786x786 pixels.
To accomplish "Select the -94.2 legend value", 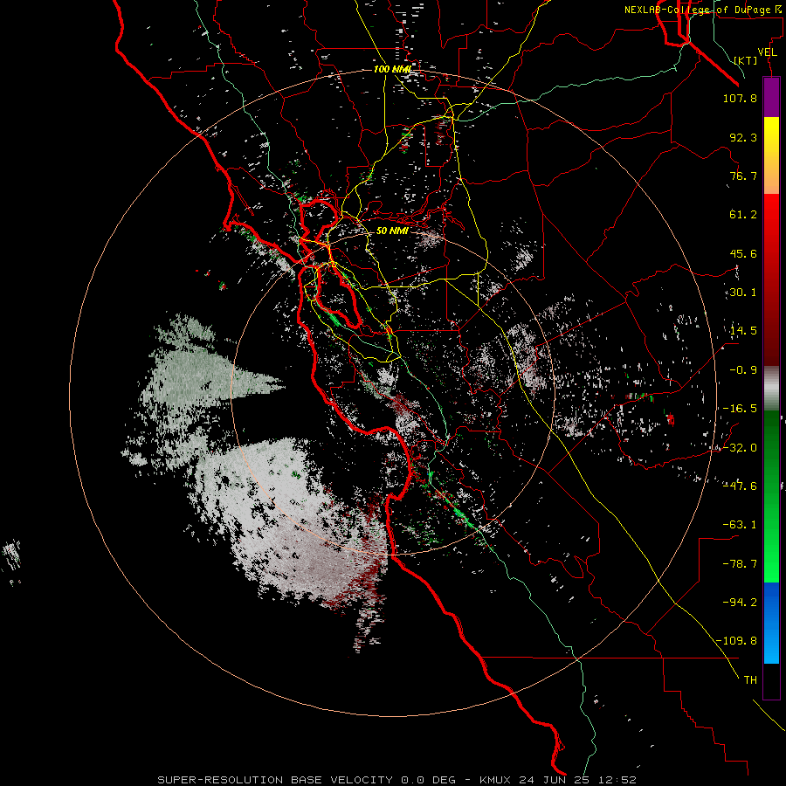I will (x=740, y=602).
